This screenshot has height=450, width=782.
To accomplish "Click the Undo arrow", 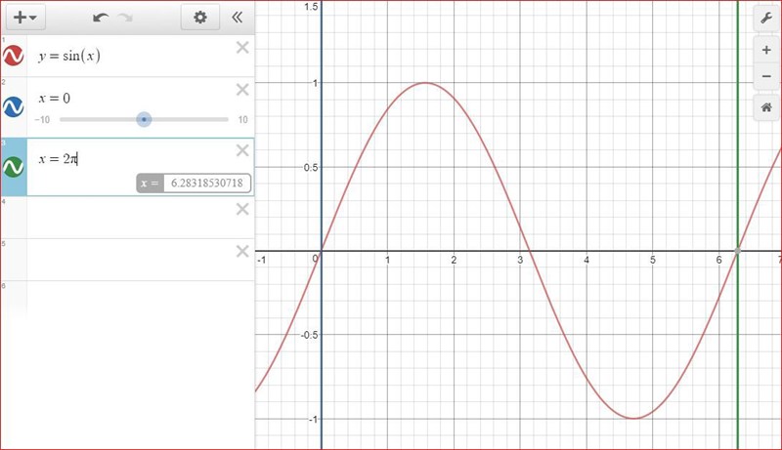I will [x=101, y=18].
